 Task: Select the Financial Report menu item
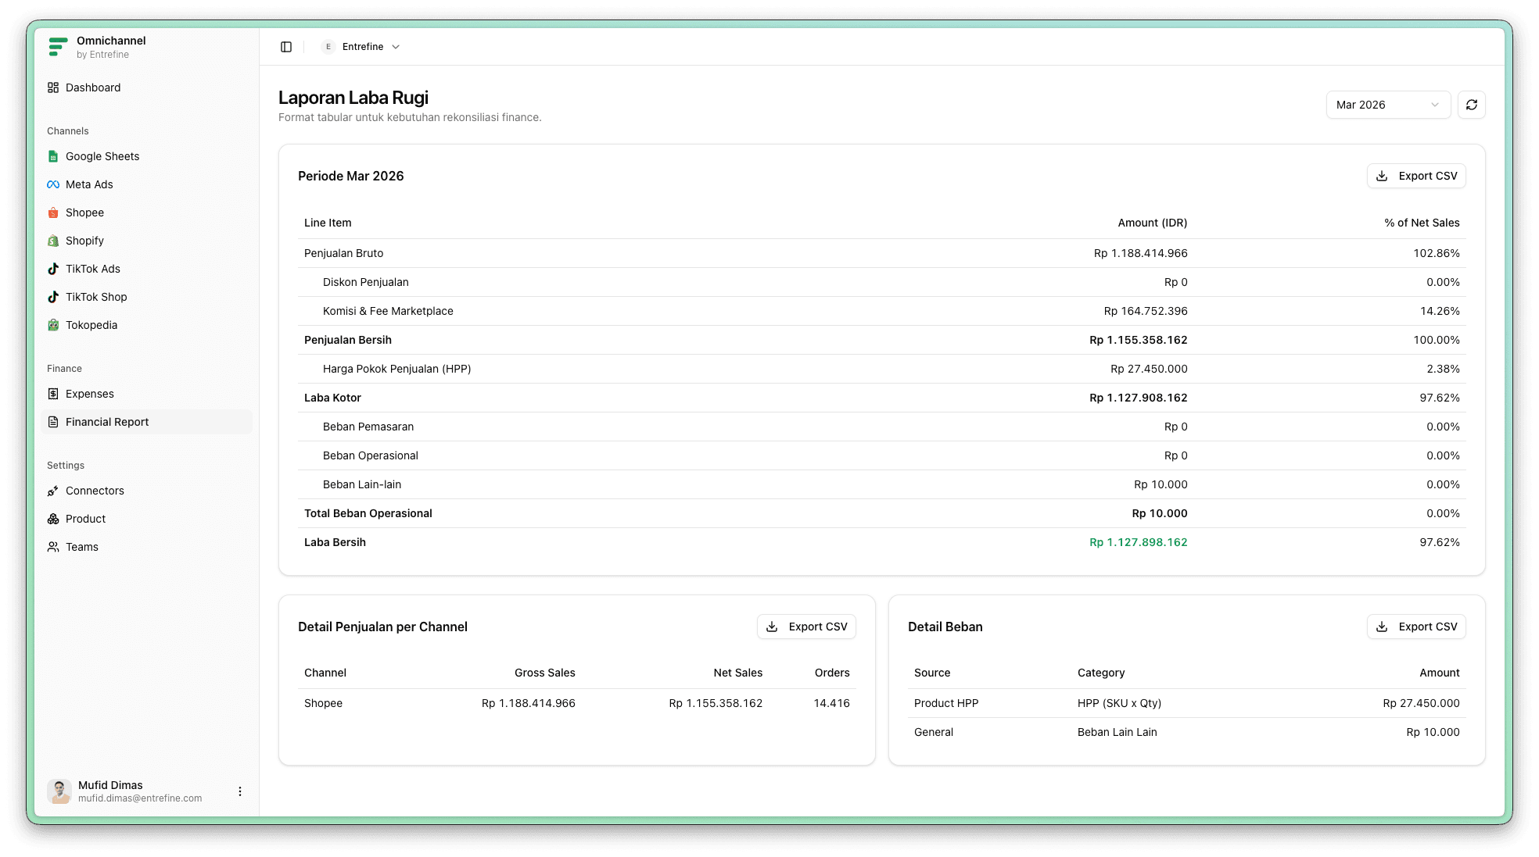106,422
